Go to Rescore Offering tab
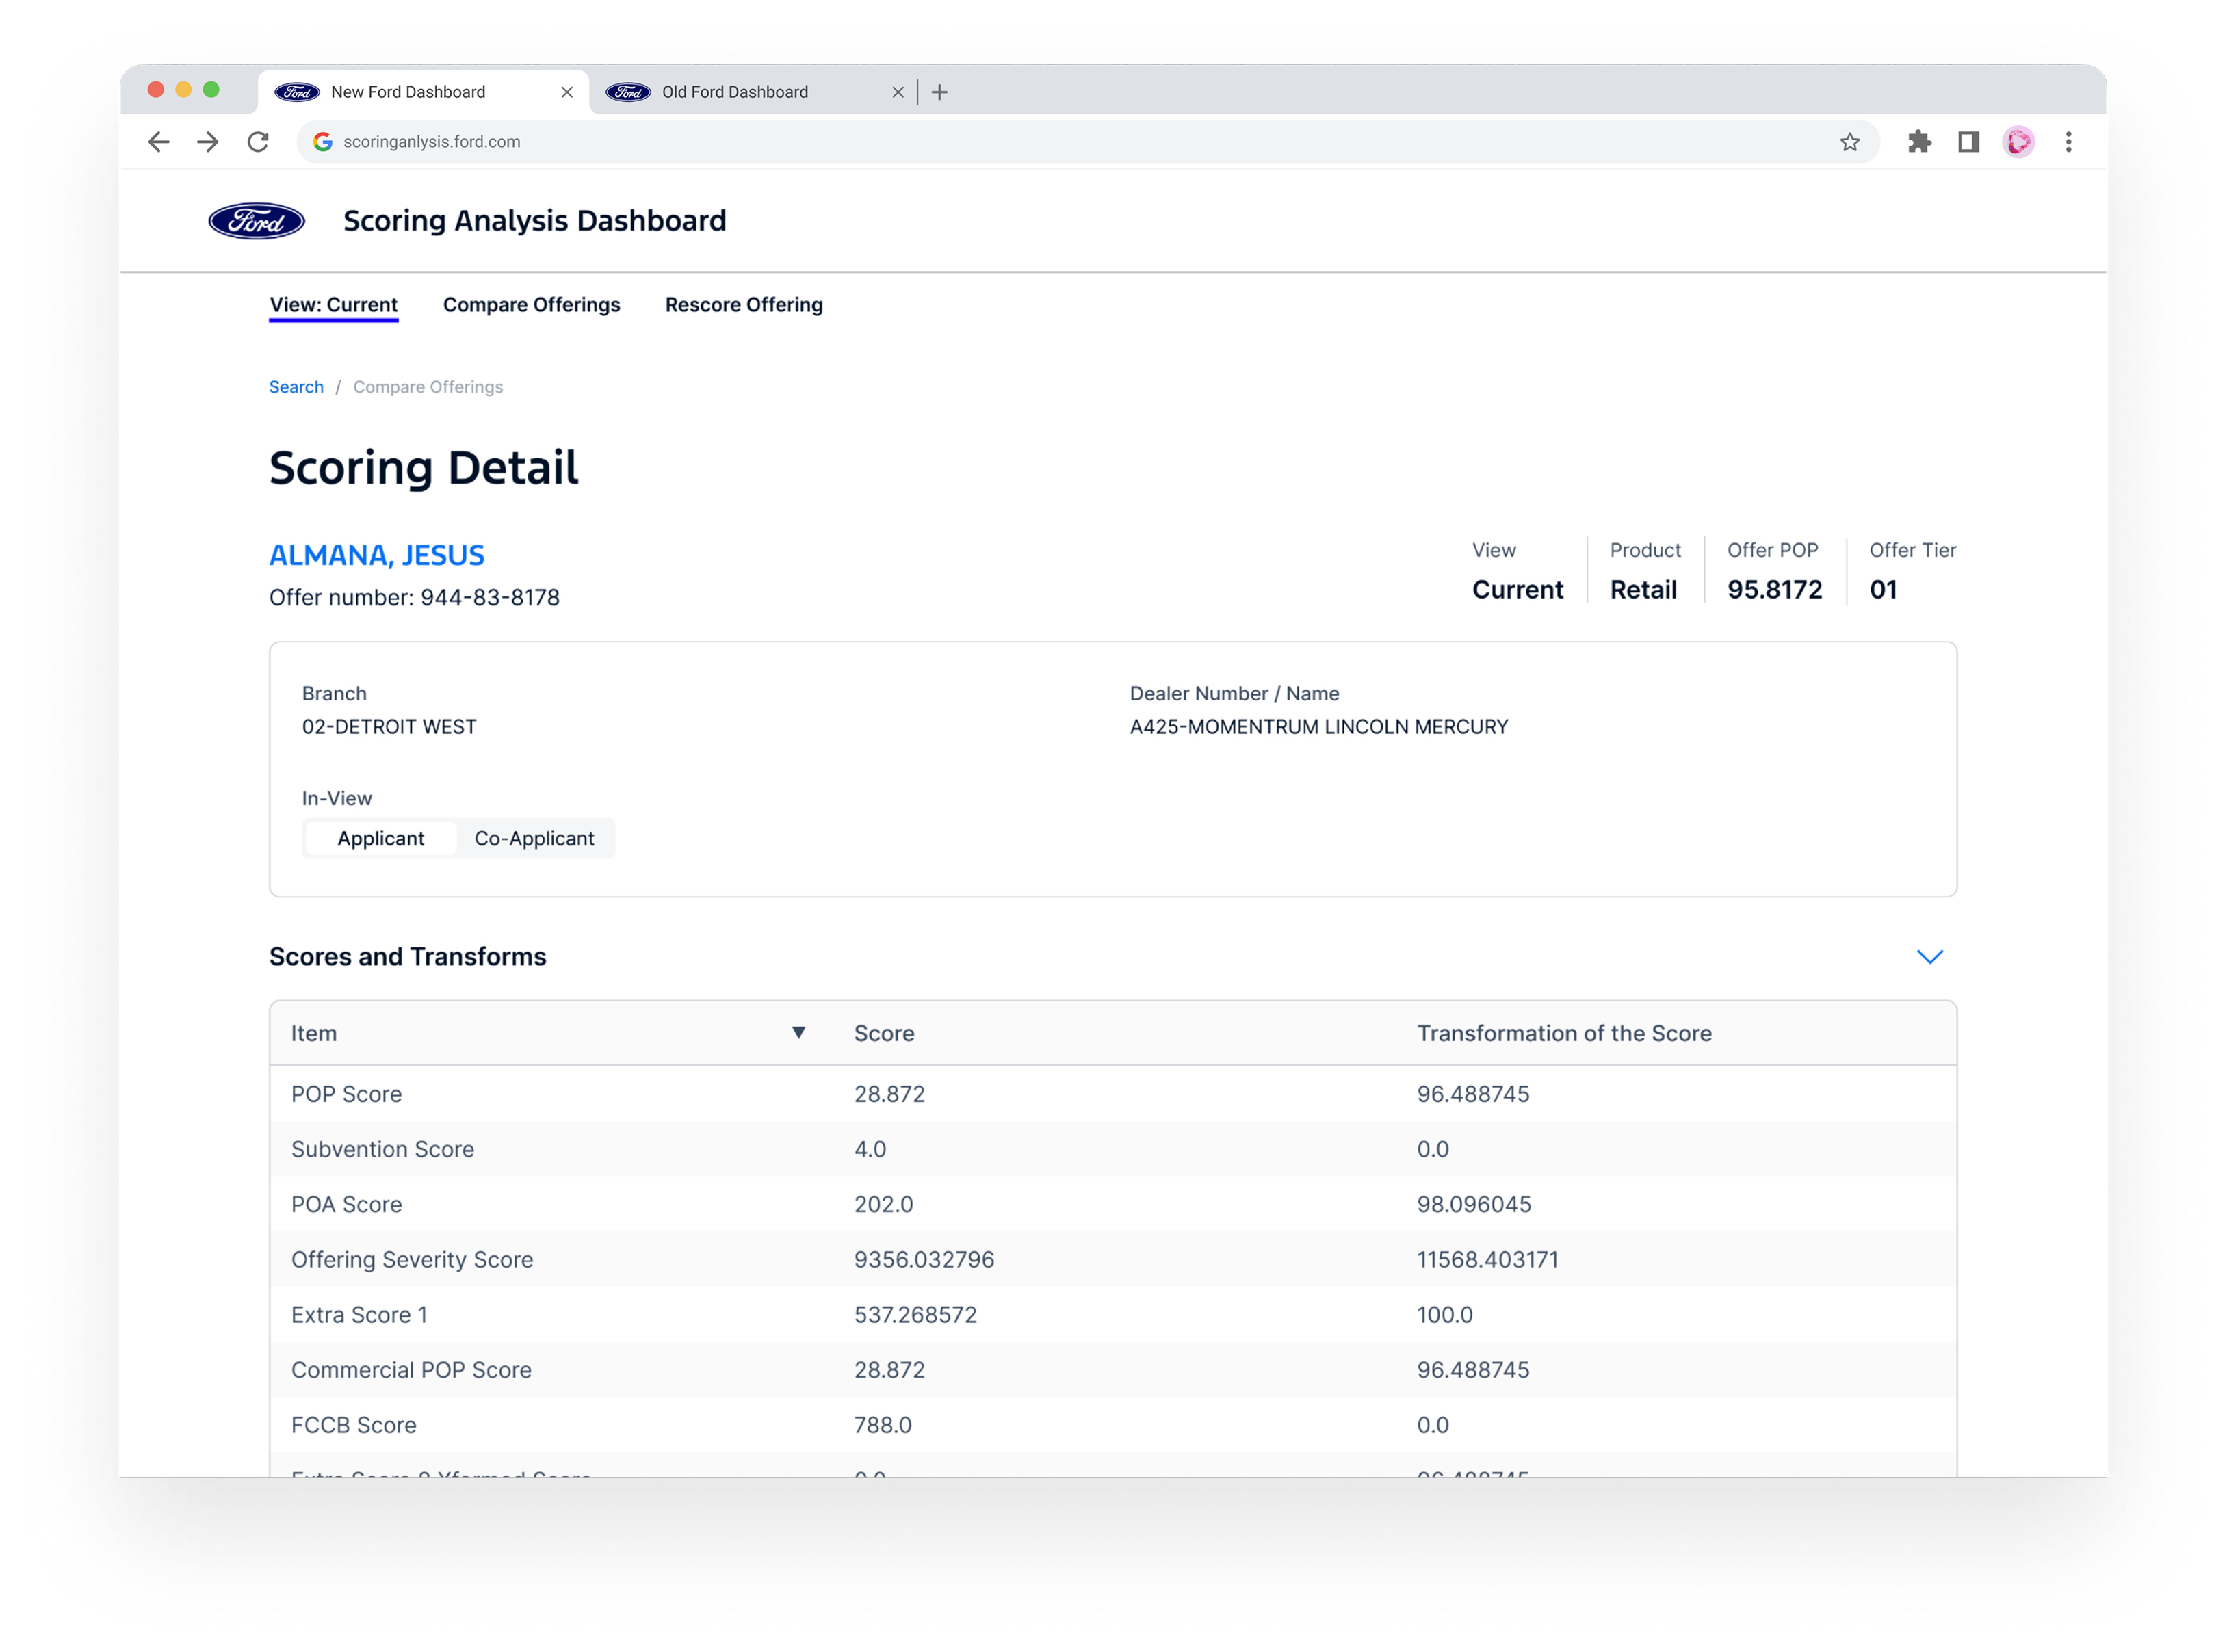The image size is (2227, 1652). click(743, 305)
